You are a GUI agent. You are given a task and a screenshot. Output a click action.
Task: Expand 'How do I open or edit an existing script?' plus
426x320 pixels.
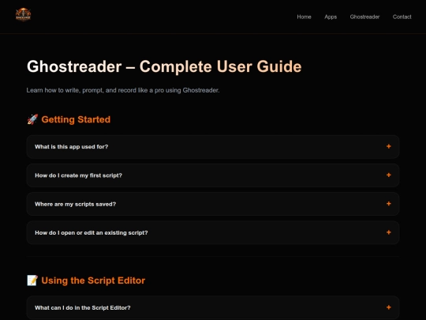[388, 232]
